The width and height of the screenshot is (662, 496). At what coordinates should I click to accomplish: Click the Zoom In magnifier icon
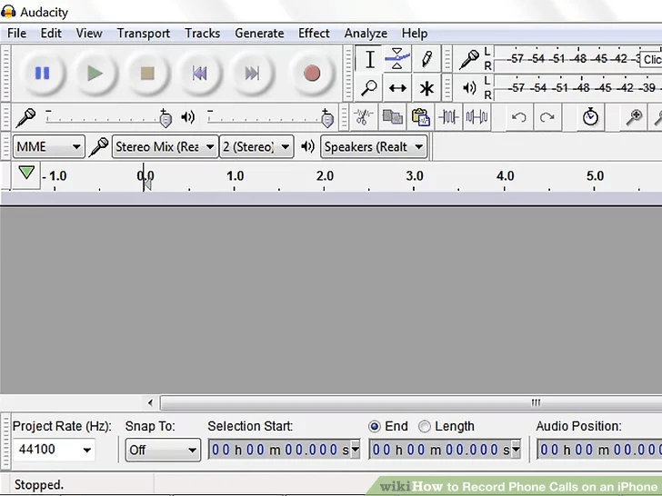634,117
